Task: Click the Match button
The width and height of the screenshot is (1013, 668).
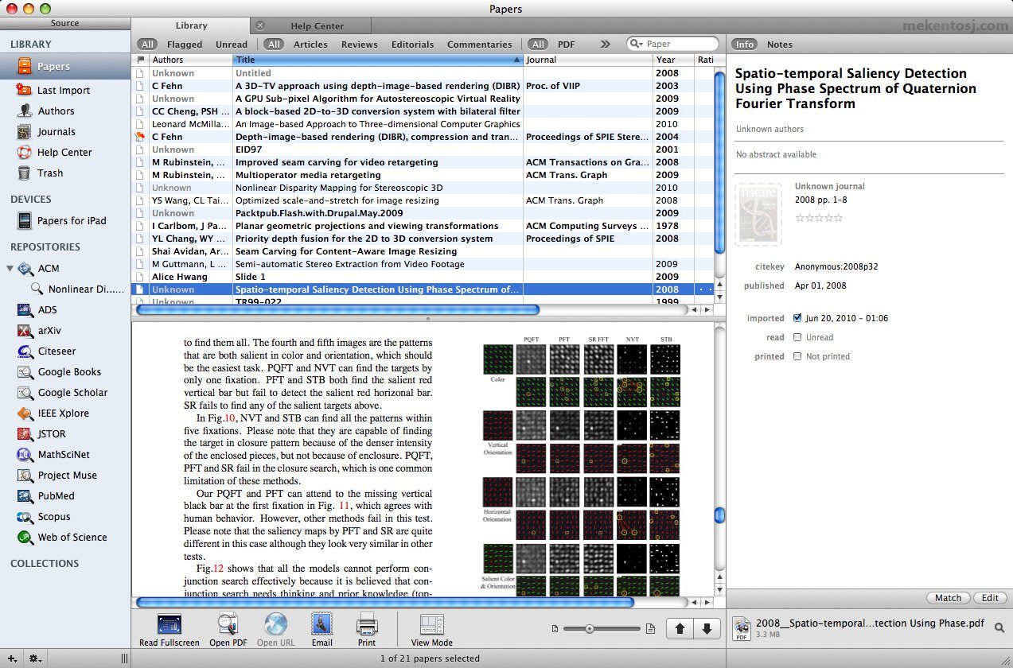Action: pos(948,598)
